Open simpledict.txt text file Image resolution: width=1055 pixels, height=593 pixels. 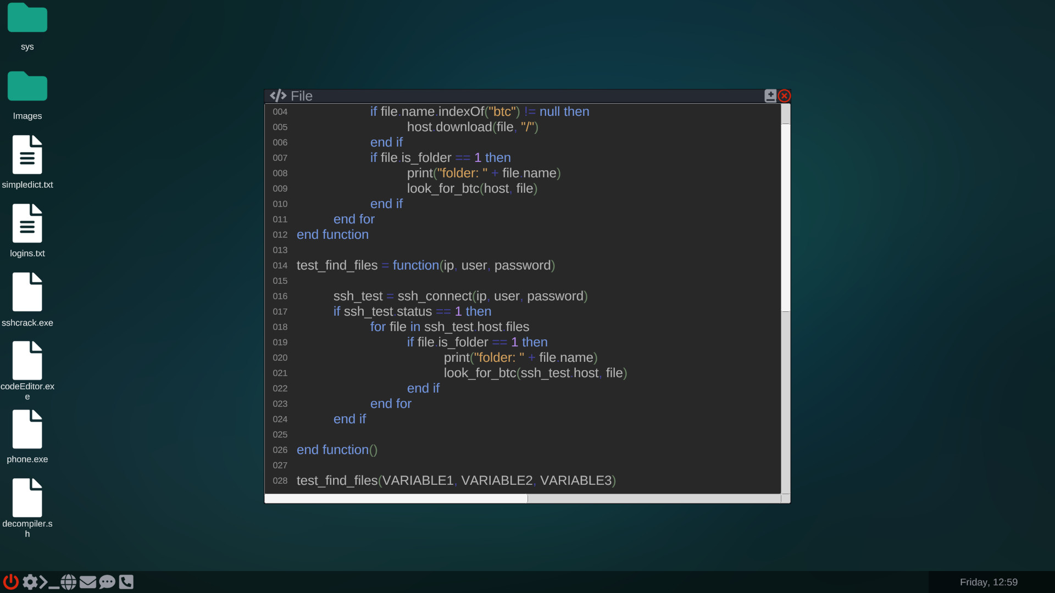click(x=27, y=155)
